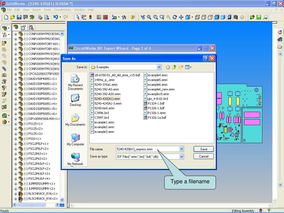
Task: Click the feature tree horizontal scrollbar thumb
Action: pyautogui.click(x=31, y=204)
